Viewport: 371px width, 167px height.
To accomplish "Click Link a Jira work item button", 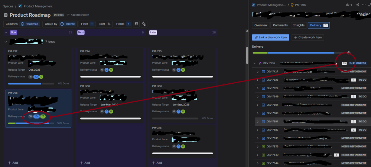I will point(271,38).
